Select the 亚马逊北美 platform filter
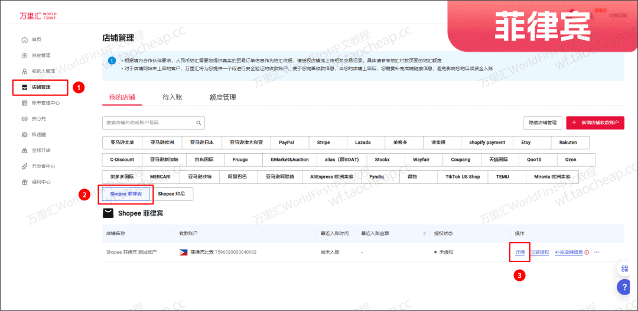Image resolution: width=638 pixels, height=311 pixels. tap(122, 143)
